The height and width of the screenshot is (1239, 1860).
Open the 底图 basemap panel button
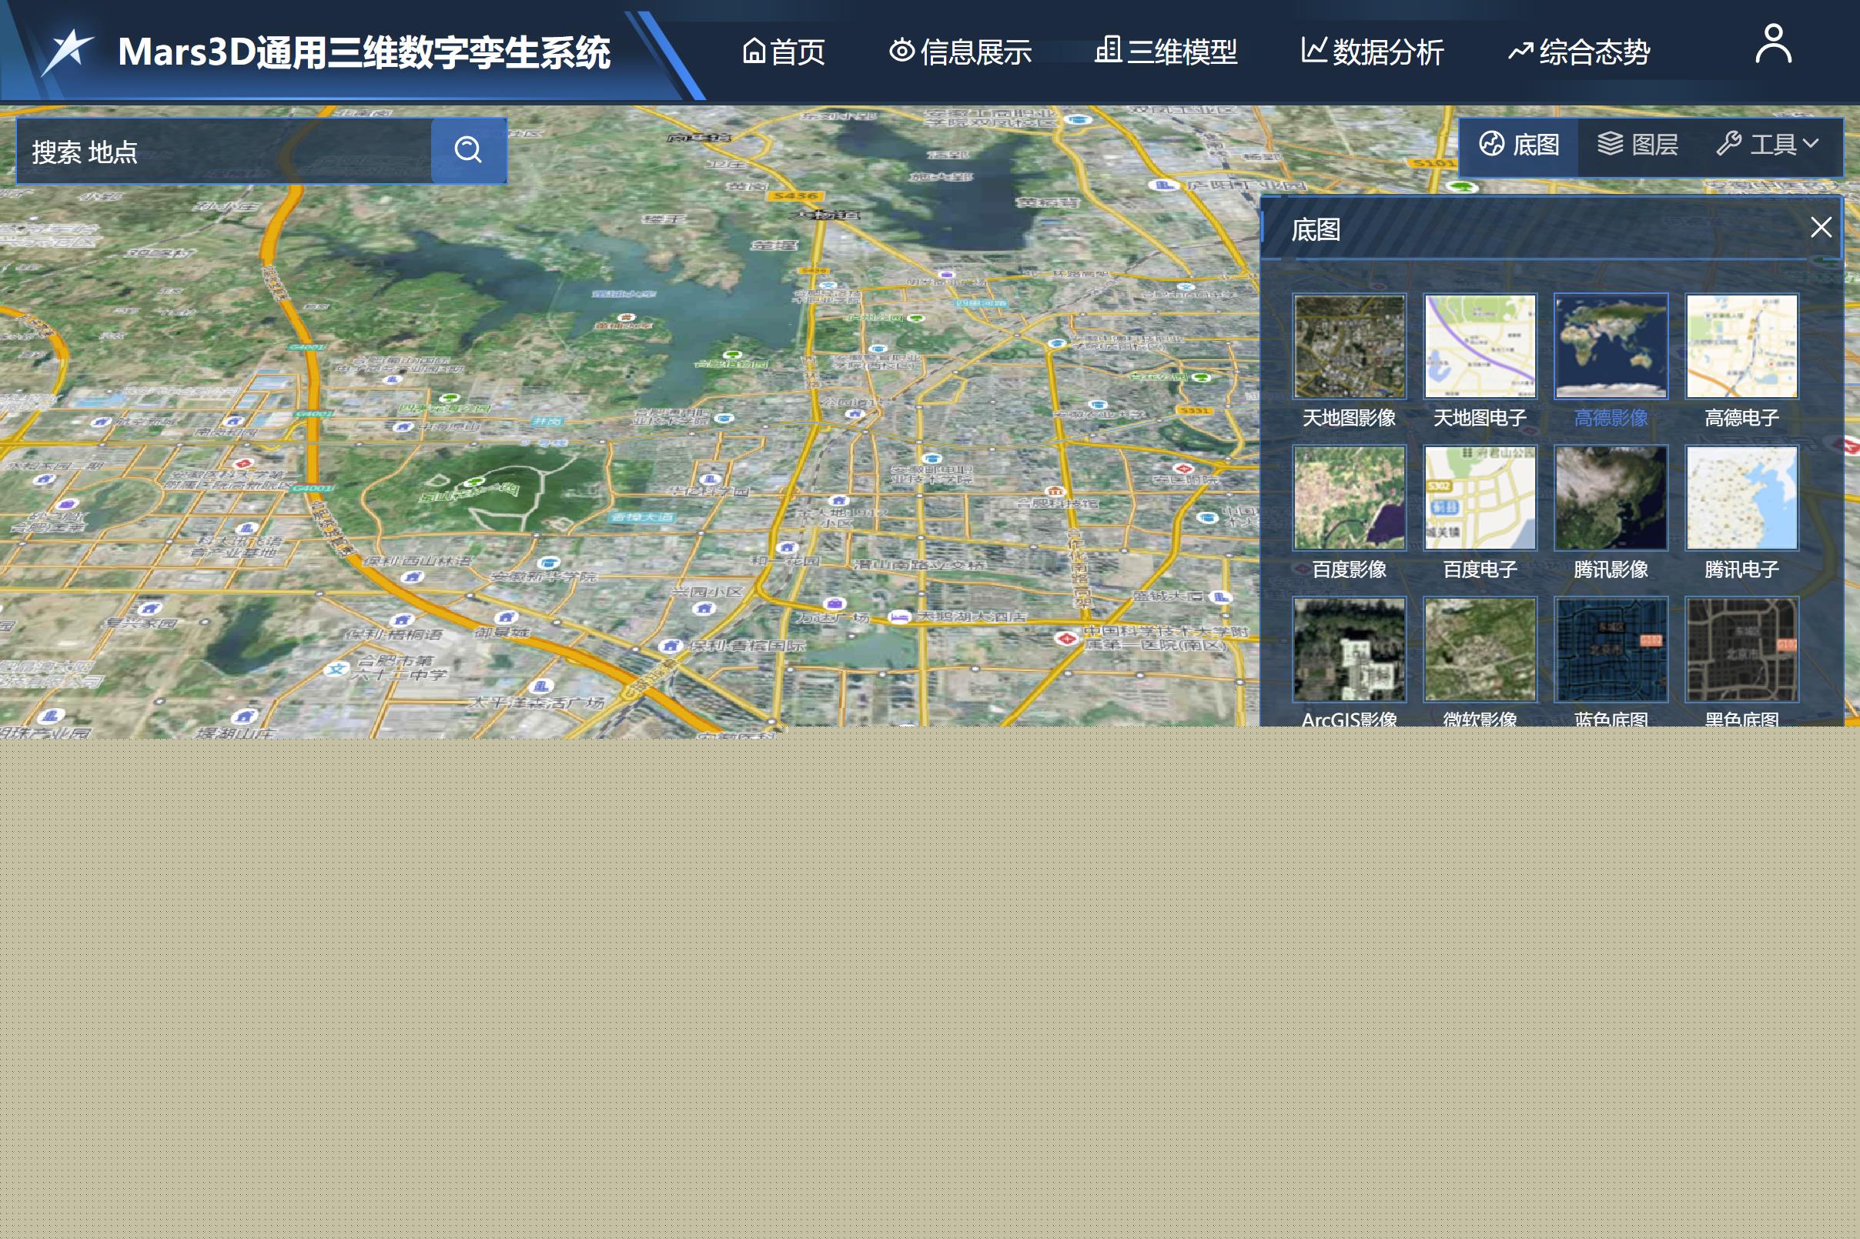1518,145
